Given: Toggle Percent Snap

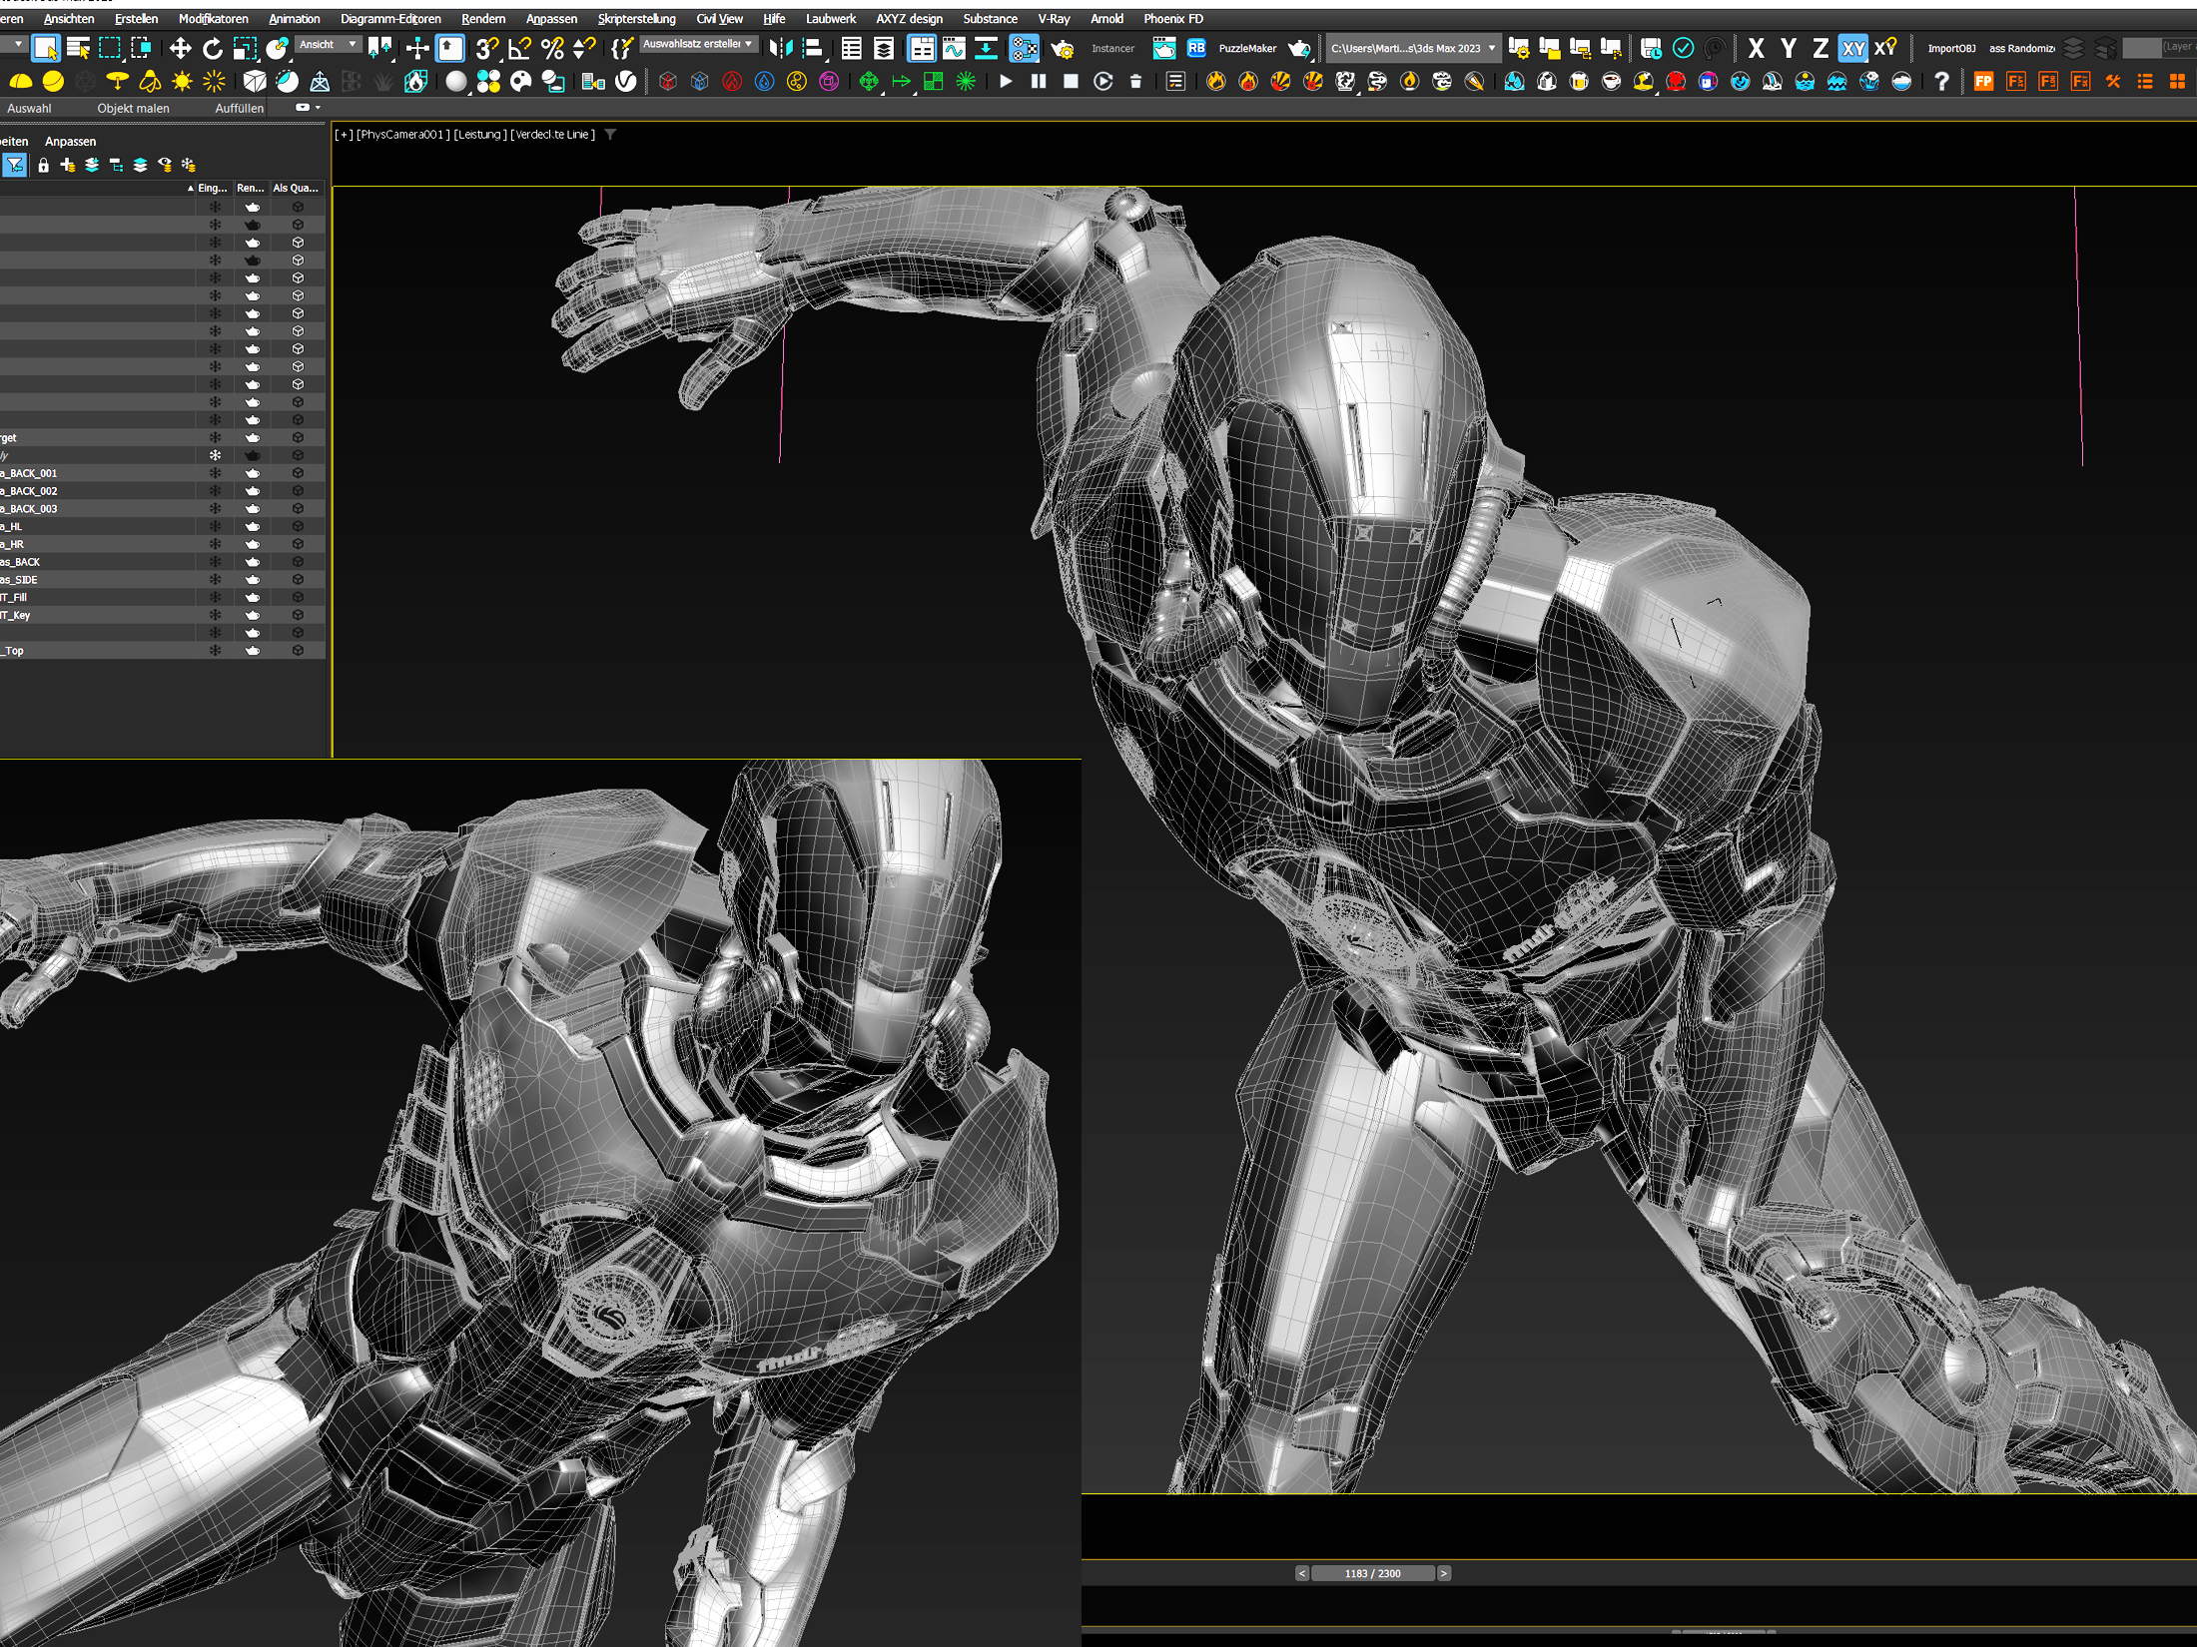Looking at the screenshot, I should pos(552,48).
